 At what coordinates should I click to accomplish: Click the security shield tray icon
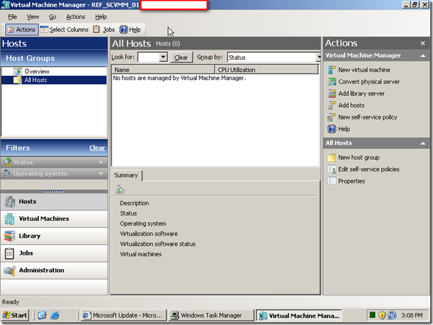pos(382,315)
